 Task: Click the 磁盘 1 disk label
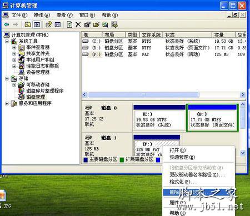pos(109,138)
